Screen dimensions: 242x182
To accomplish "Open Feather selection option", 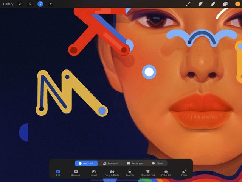I will [130, 173].
